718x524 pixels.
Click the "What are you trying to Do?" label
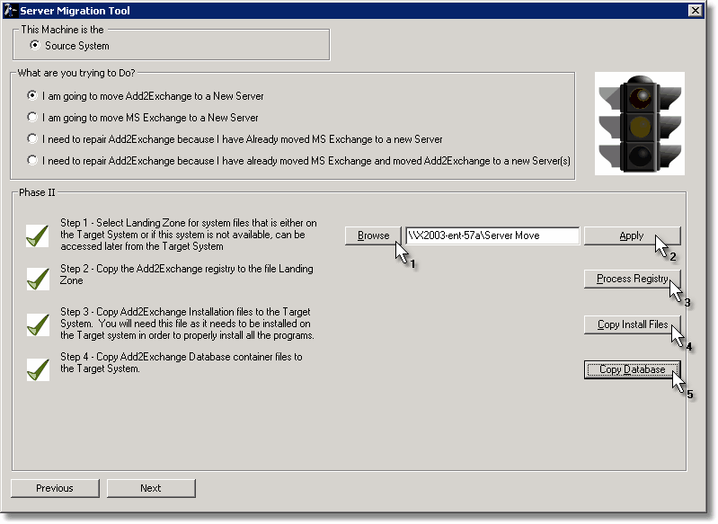[x=76, y=73]
